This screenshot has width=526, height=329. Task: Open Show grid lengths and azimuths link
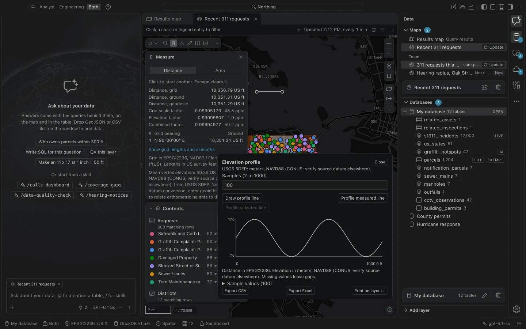coord(182,150)
